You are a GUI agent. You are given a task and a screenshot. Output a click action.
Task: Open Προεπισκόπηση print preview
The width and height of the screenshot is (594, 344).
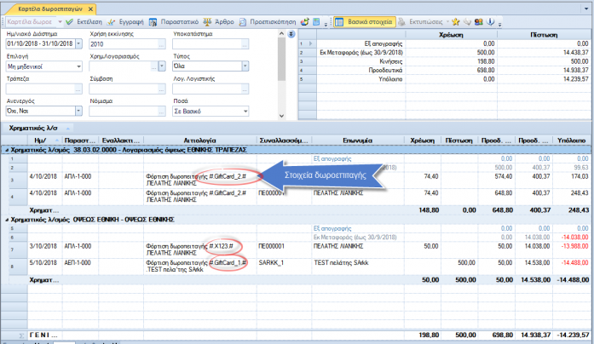268,22
